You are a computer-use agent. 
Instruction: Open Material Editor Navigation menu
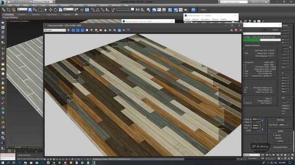[205, 19]
